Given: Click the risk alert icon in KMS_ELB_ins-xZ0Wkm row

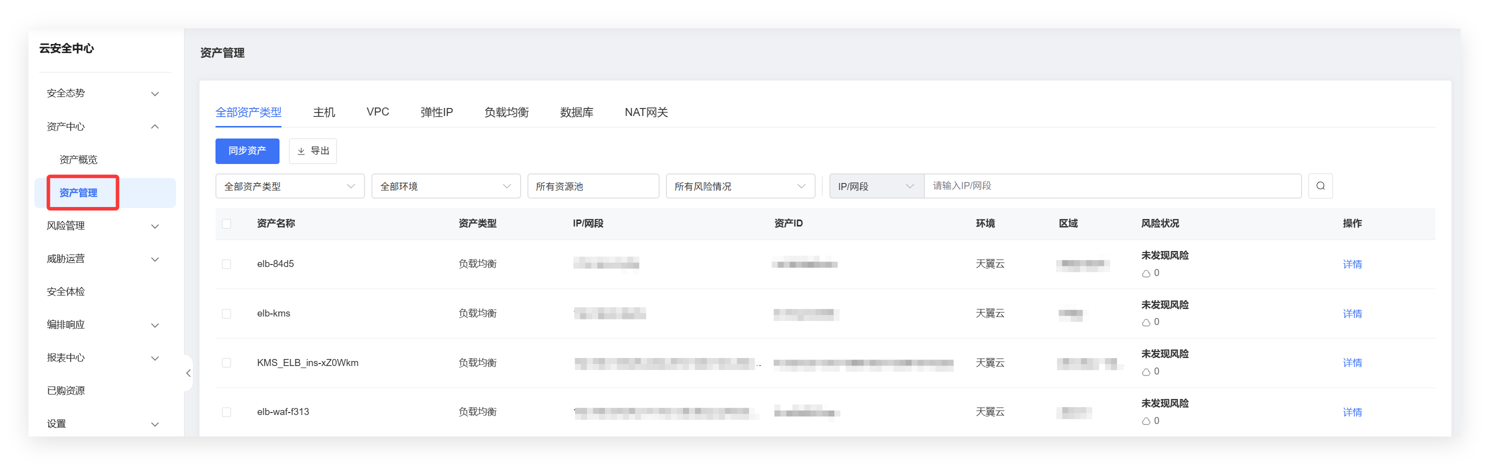Looking at the screenshot, I should 1145,372.
